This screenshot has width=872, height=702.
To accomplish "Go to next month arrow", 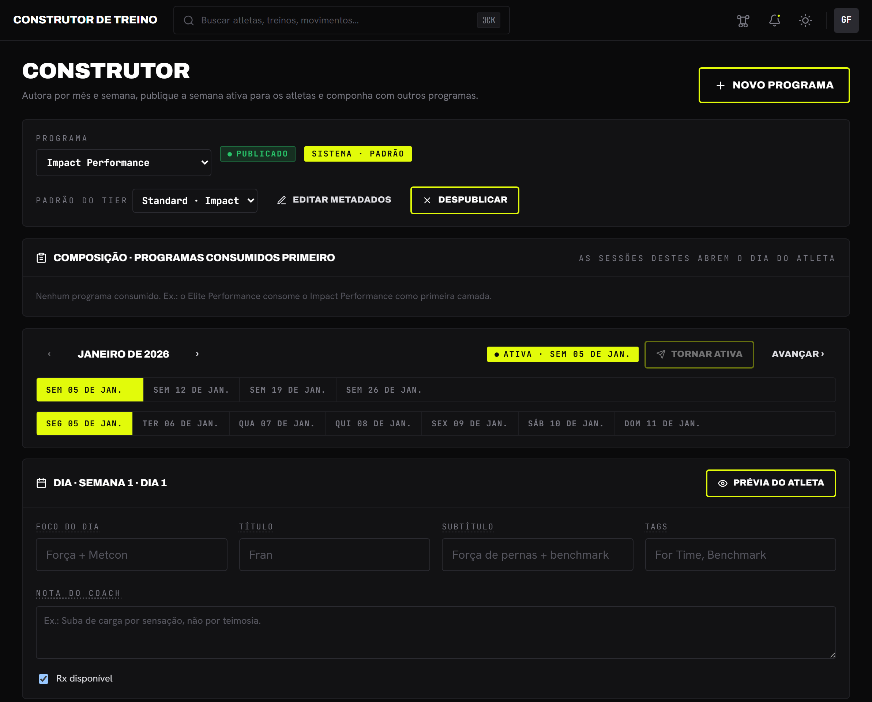I will [x=198, y=354].
